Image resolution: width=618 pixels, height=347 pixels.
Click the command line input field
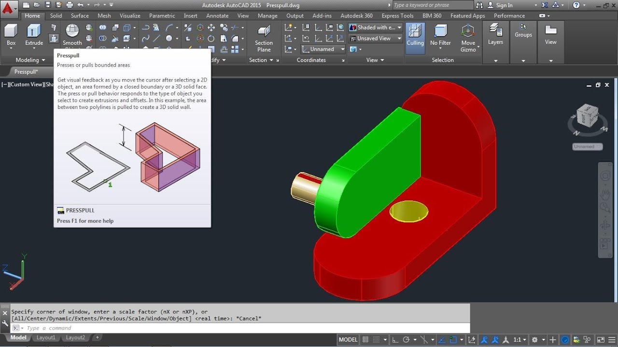click(x=240, y=328)
